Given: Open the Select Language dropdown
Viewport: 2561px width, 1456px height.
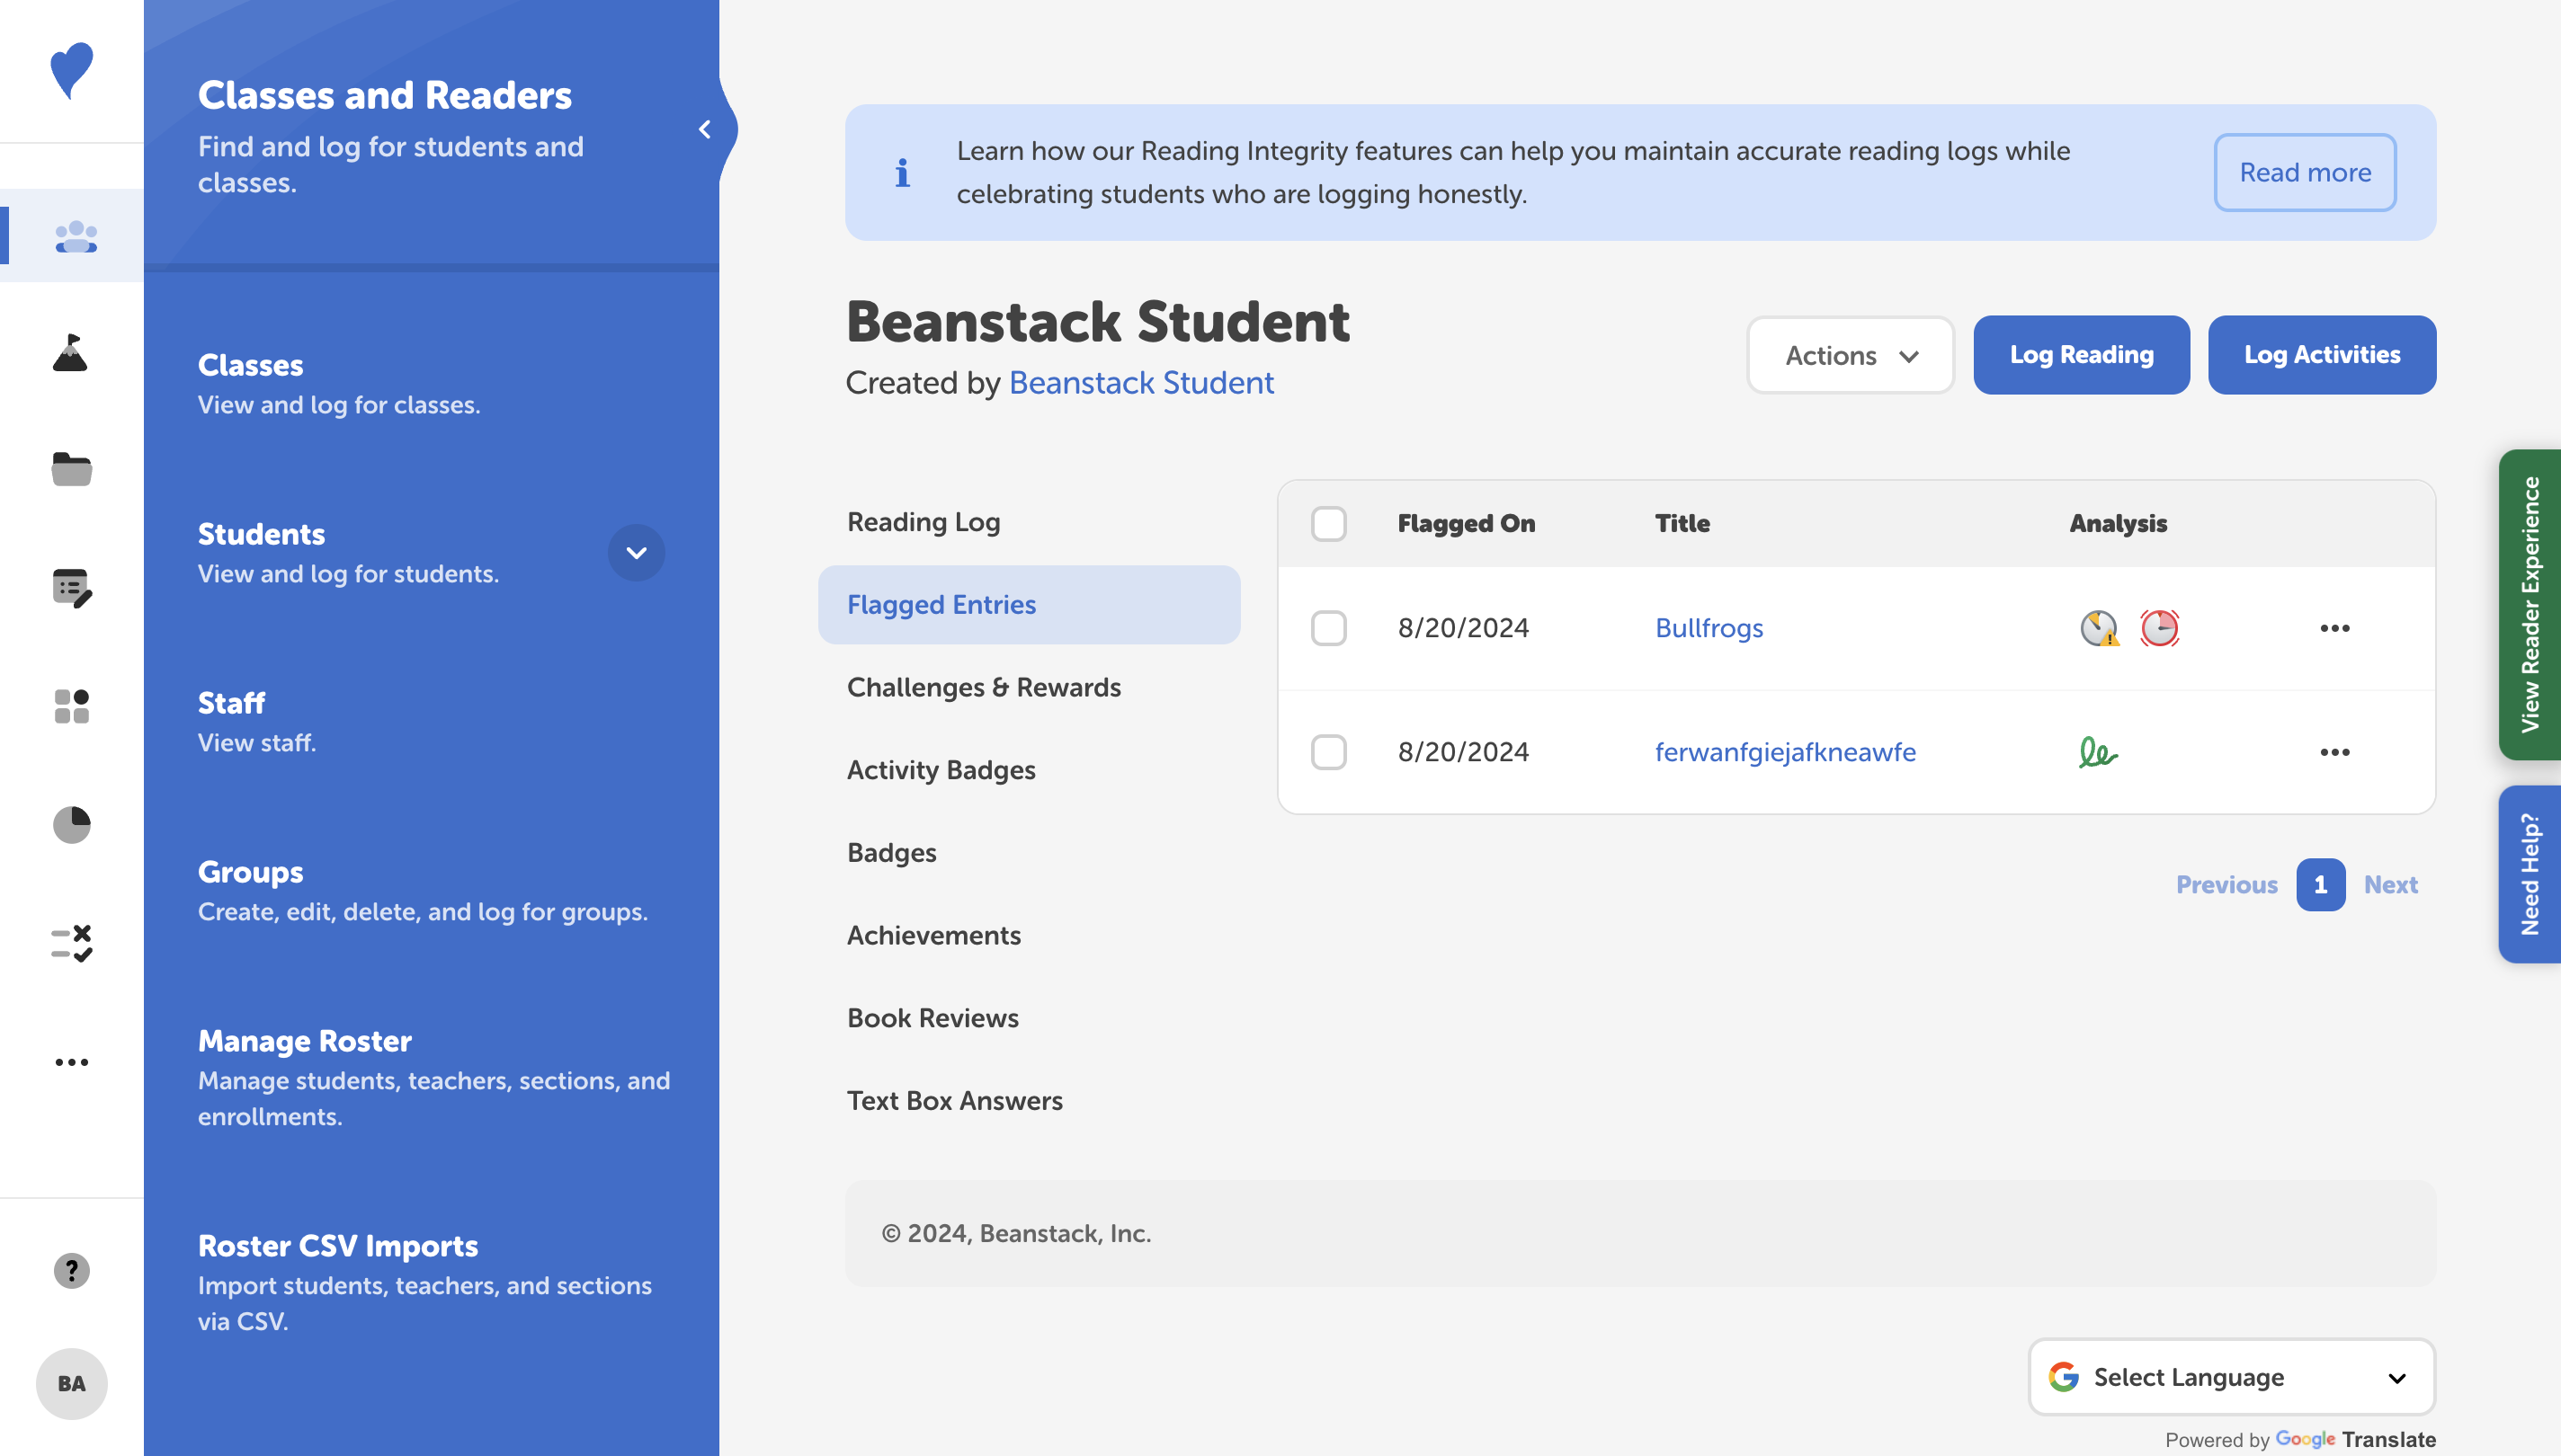Looking at the screenshot, I should [x=2230, y=1377].
